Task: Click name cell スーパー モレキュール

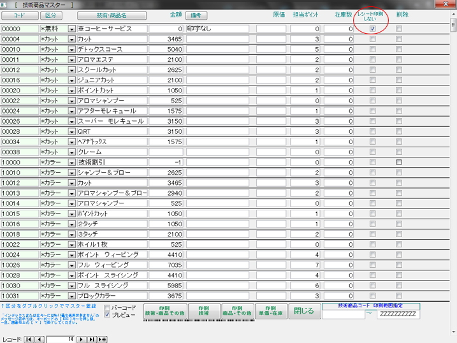Action: pyautogui.click(x=112, y=121)
